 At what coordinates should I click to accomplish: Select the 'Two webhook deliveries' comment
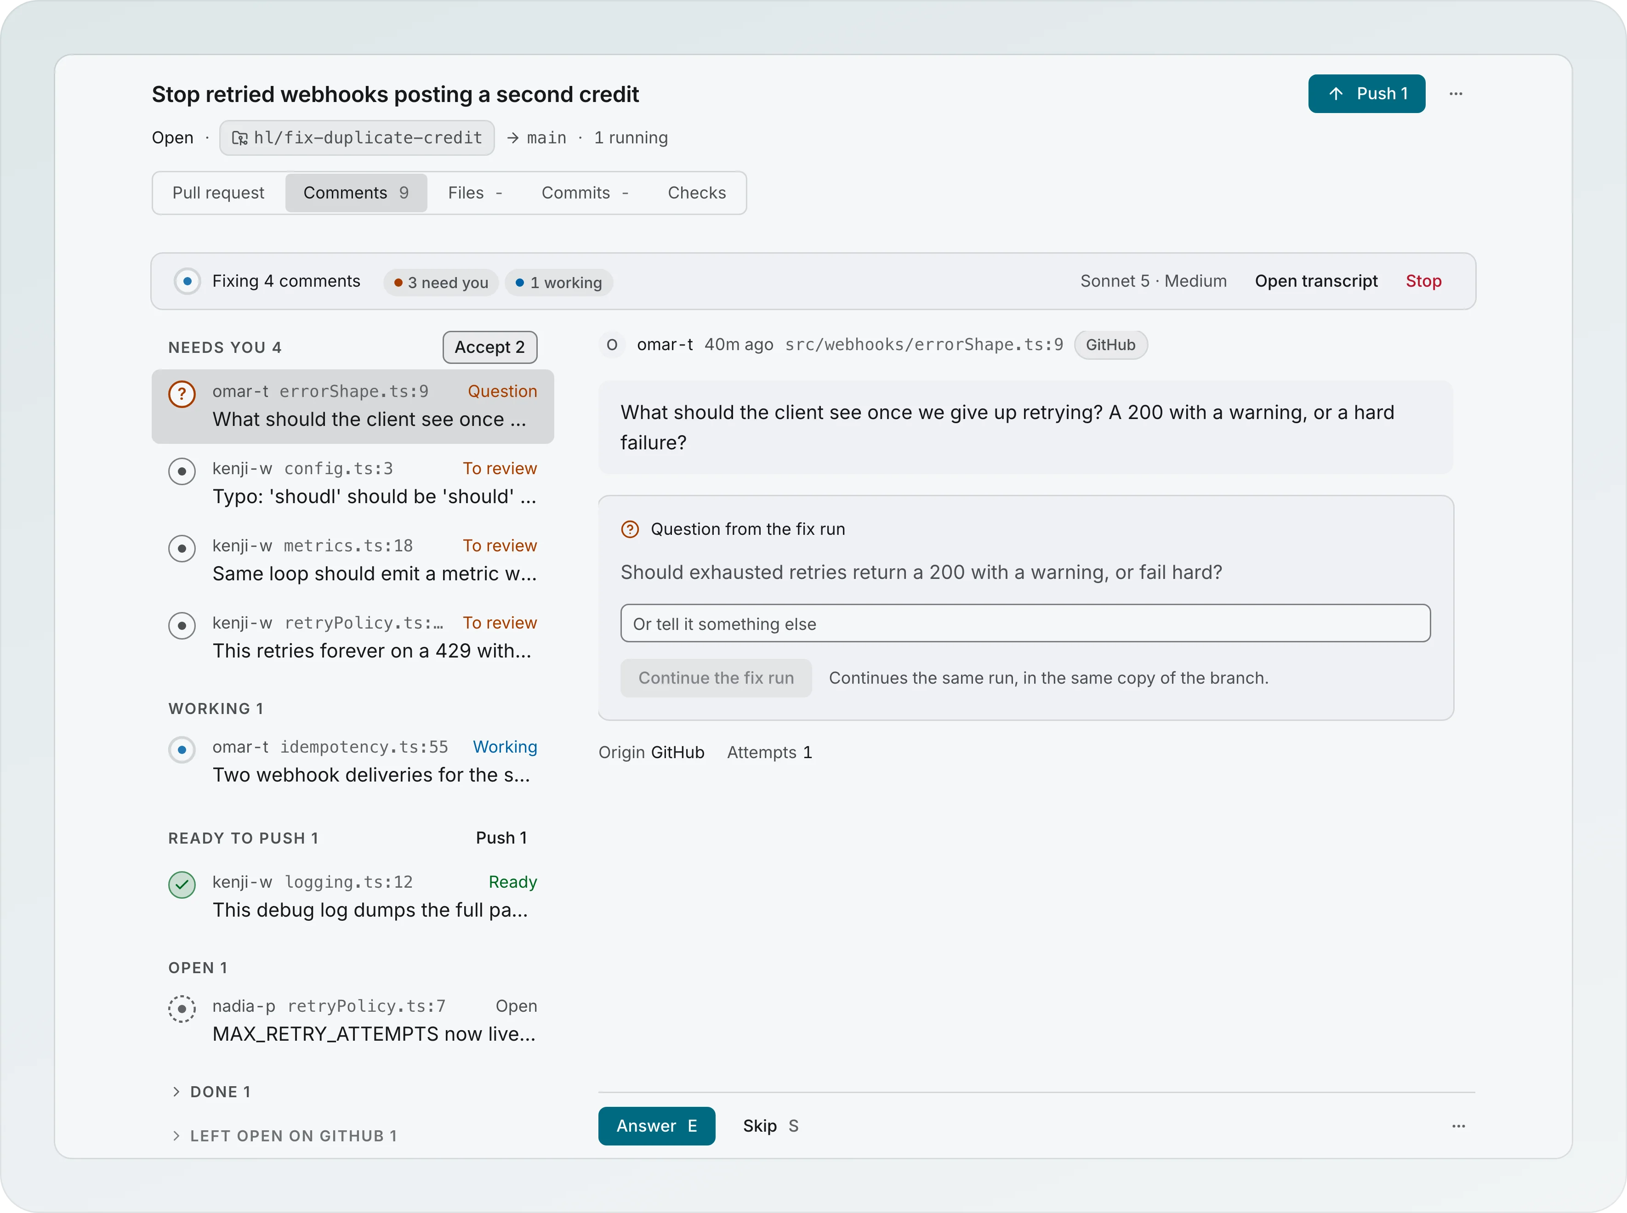pyautogui.click(x=353, y=761)
